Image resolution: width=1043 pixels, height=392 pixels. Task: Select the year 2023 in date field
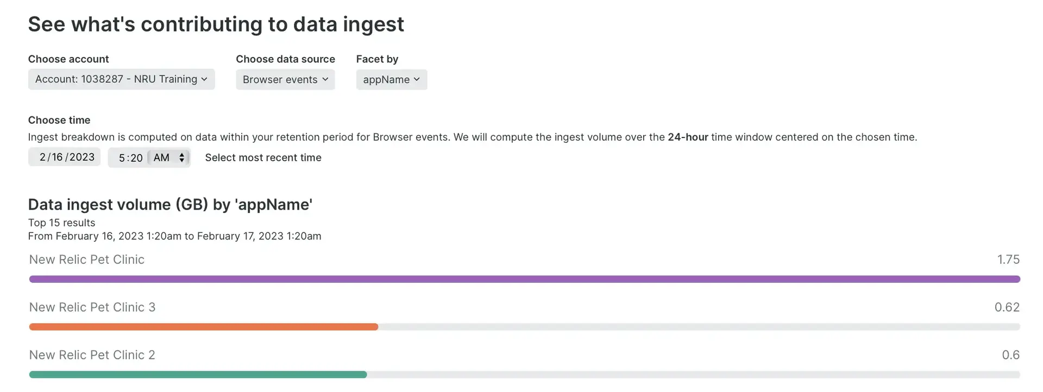pos(82,157)
